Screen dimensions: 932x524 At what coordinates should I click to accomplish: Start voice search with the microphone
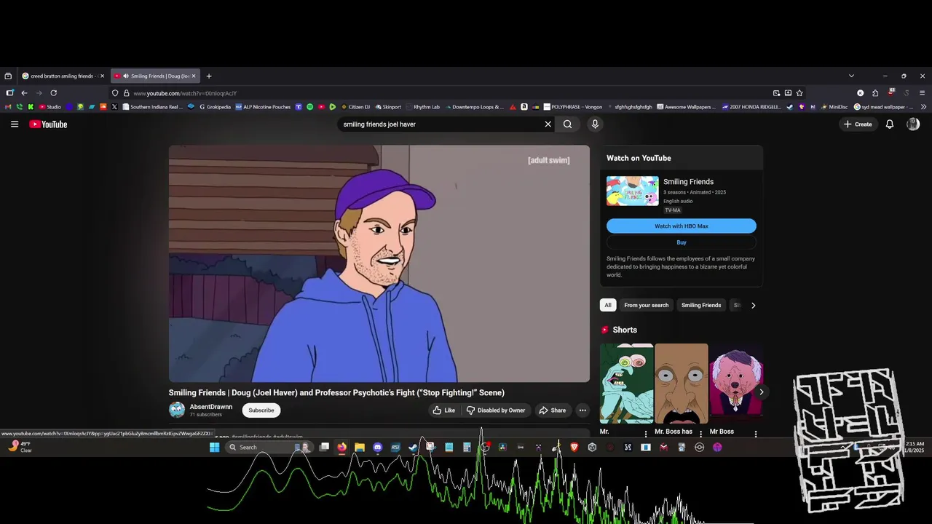tap(595, 124)
